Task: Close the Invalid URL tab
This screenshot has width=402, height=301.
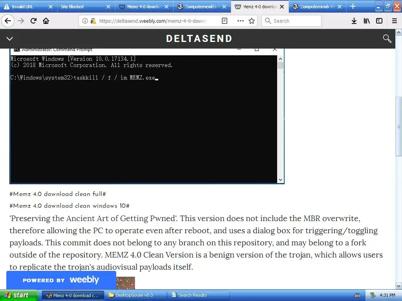Action: (x=51, y=7)
